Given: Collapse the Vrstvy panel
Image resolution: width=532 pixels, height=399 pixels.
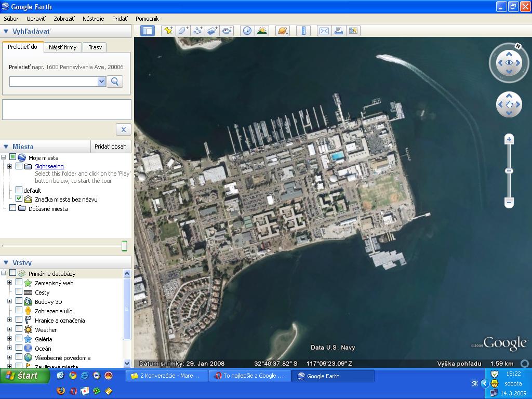Looking at the screenshot, I should [6, 262].
